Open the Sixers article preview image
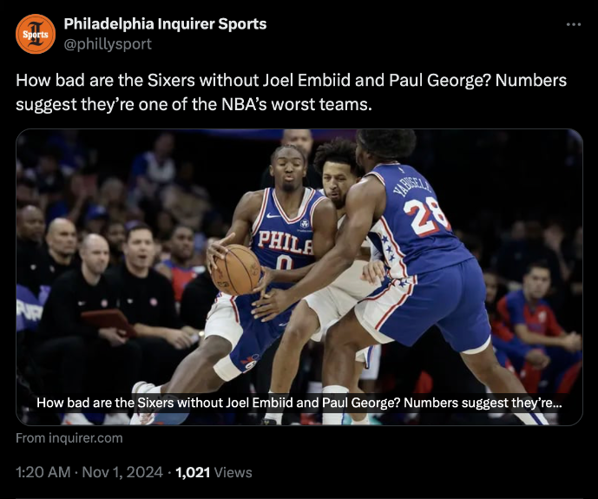The image size is (598, 499). [299, 277]
